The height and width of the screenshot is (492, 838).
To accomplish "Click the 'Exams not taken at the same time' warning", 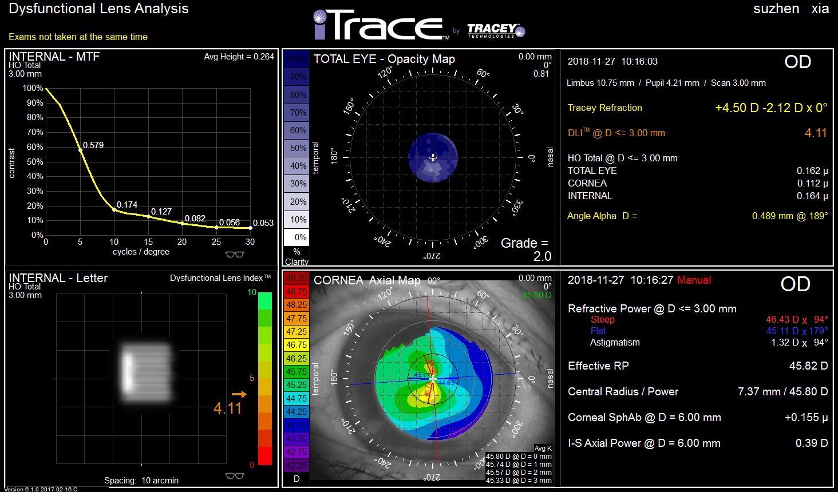I will (78, 37).
